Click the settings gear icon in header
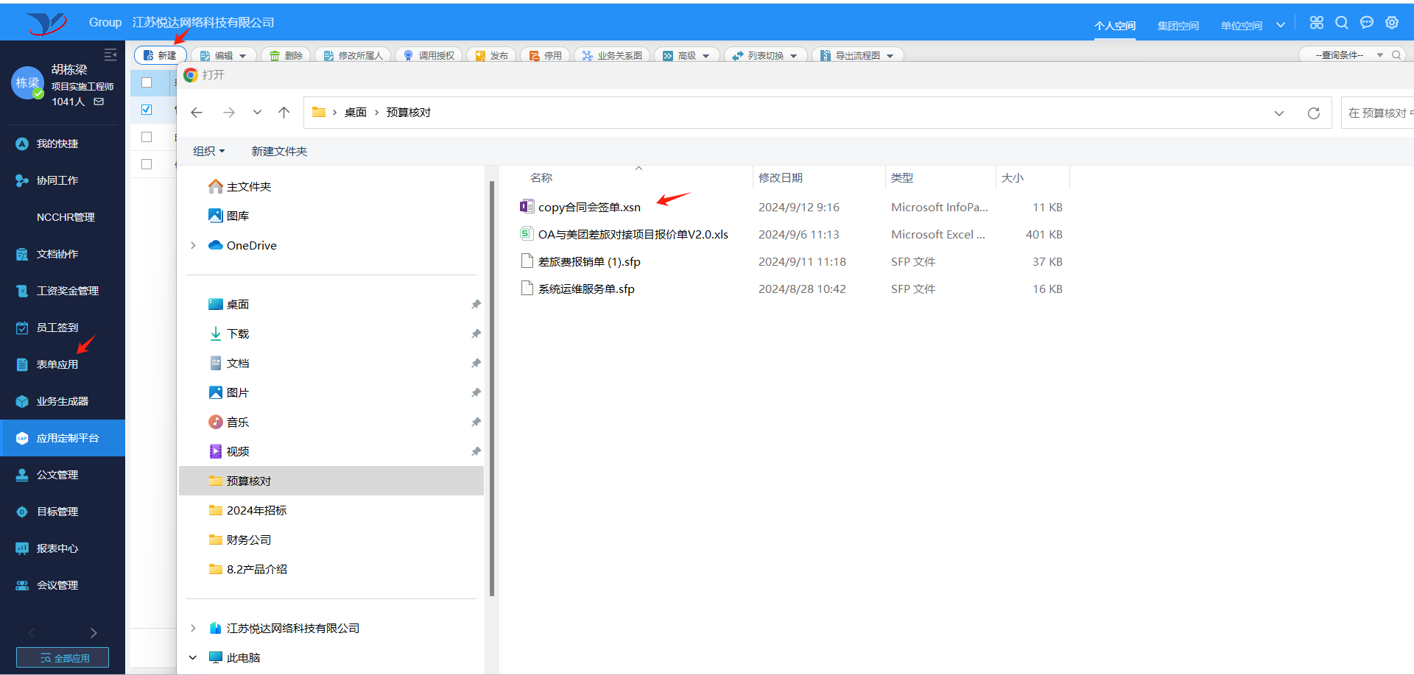Screen dimensions: 1414x675 tap(1392, 23)
